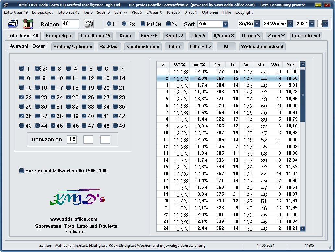Click first Bankzahlen field containing 15
Screen dimensions: 335x252
[71, 139]
